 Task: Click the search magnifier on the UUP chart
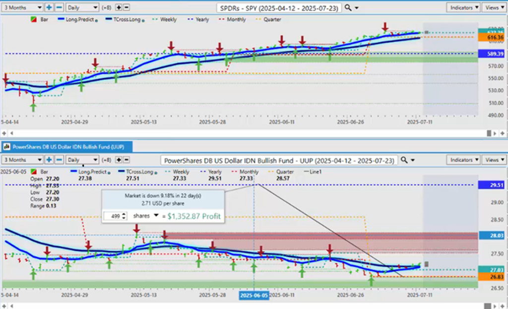coord(405,160)
